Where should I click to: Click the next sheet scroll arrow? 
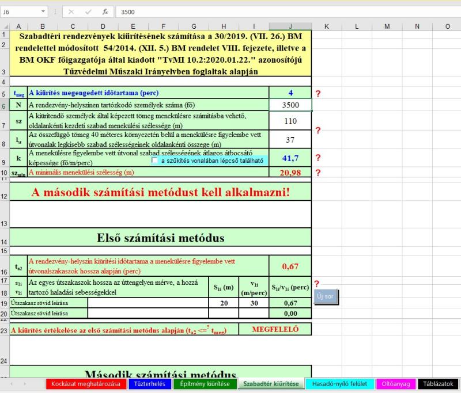coord(25,384)
